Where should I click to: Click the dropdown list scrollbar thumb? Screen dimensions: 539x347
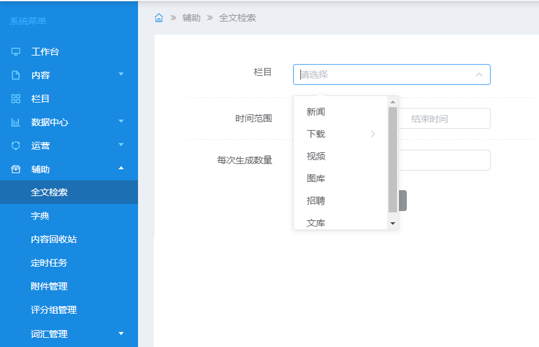(392, 159)
